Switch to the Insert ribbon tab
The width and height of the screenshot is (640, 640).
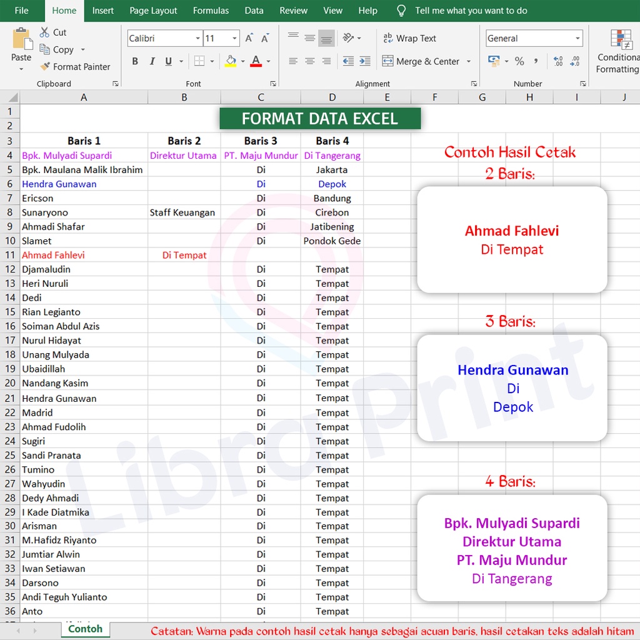[103, 11]
